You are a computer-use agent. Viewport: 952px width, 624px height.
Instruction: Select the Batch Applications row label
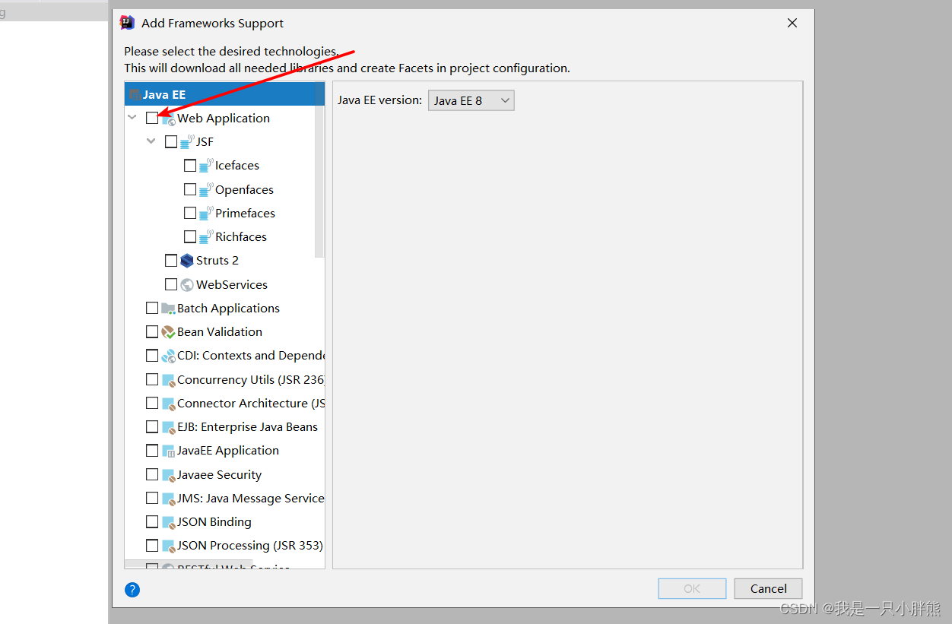tap(229, 308)
